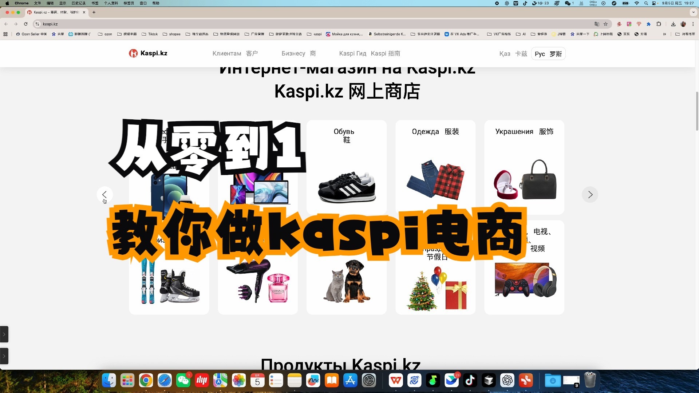Open the Обувь shoes category card

pos(346,167)
